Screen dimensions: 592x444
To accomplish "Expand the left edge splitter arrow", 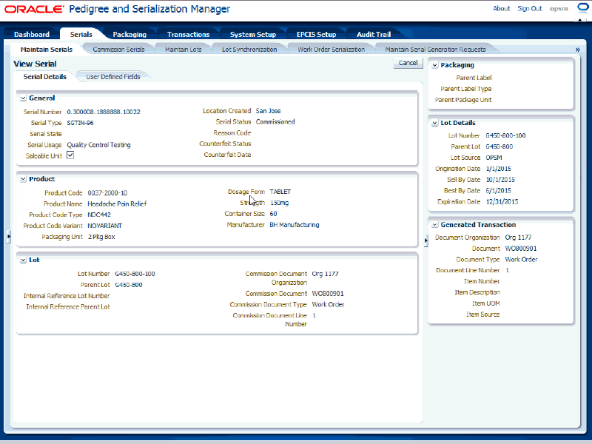I will coord(8,236).
